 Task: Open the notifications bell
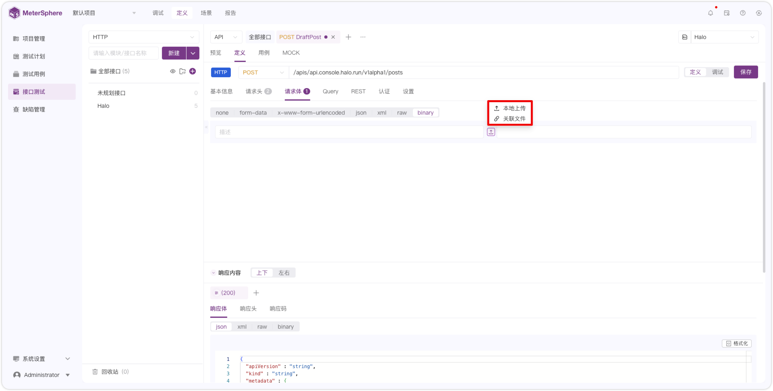tap(710, 13)
